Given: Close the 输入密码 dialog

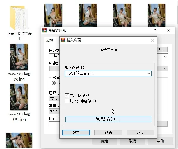Looking at the screenshot, I should pyautogui.click(x=152, y=40).
